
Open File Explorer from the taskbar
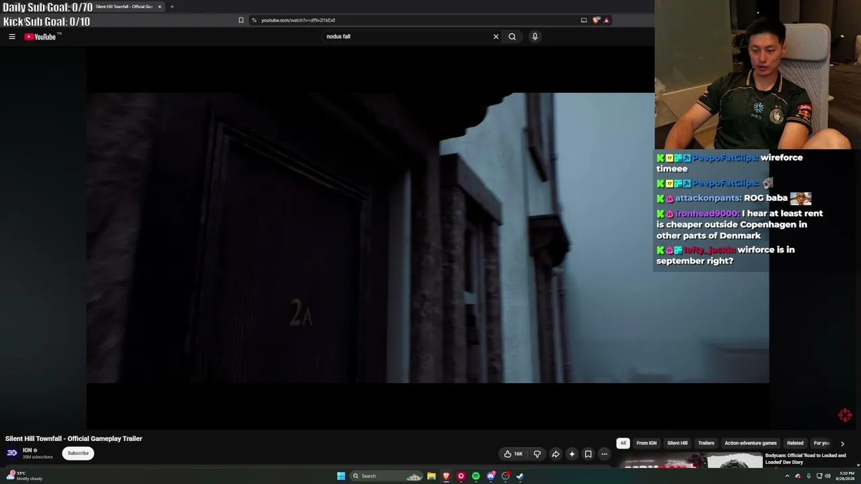click(x=431, y=476)
